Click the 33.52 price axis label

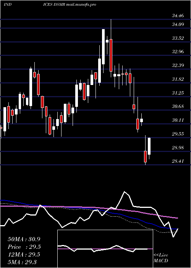click(178, 38)
